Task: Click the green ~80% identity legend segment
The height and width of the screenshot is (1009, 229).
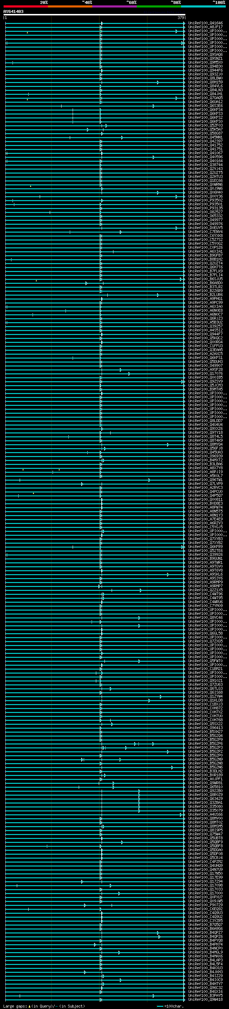Action: (159, 7)
